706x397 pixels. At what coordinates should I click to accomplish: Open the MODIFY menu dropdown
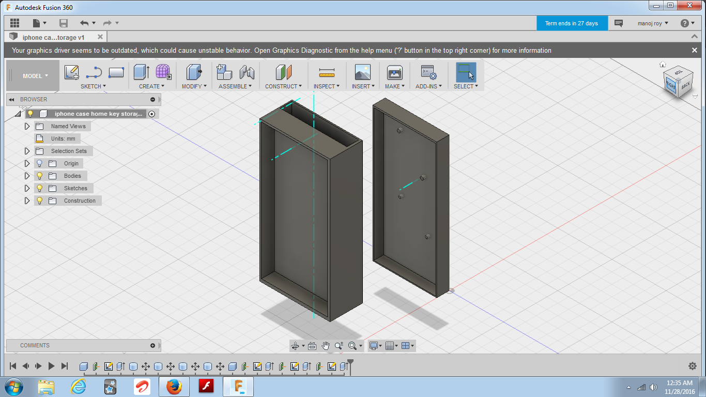pos(194,86)
